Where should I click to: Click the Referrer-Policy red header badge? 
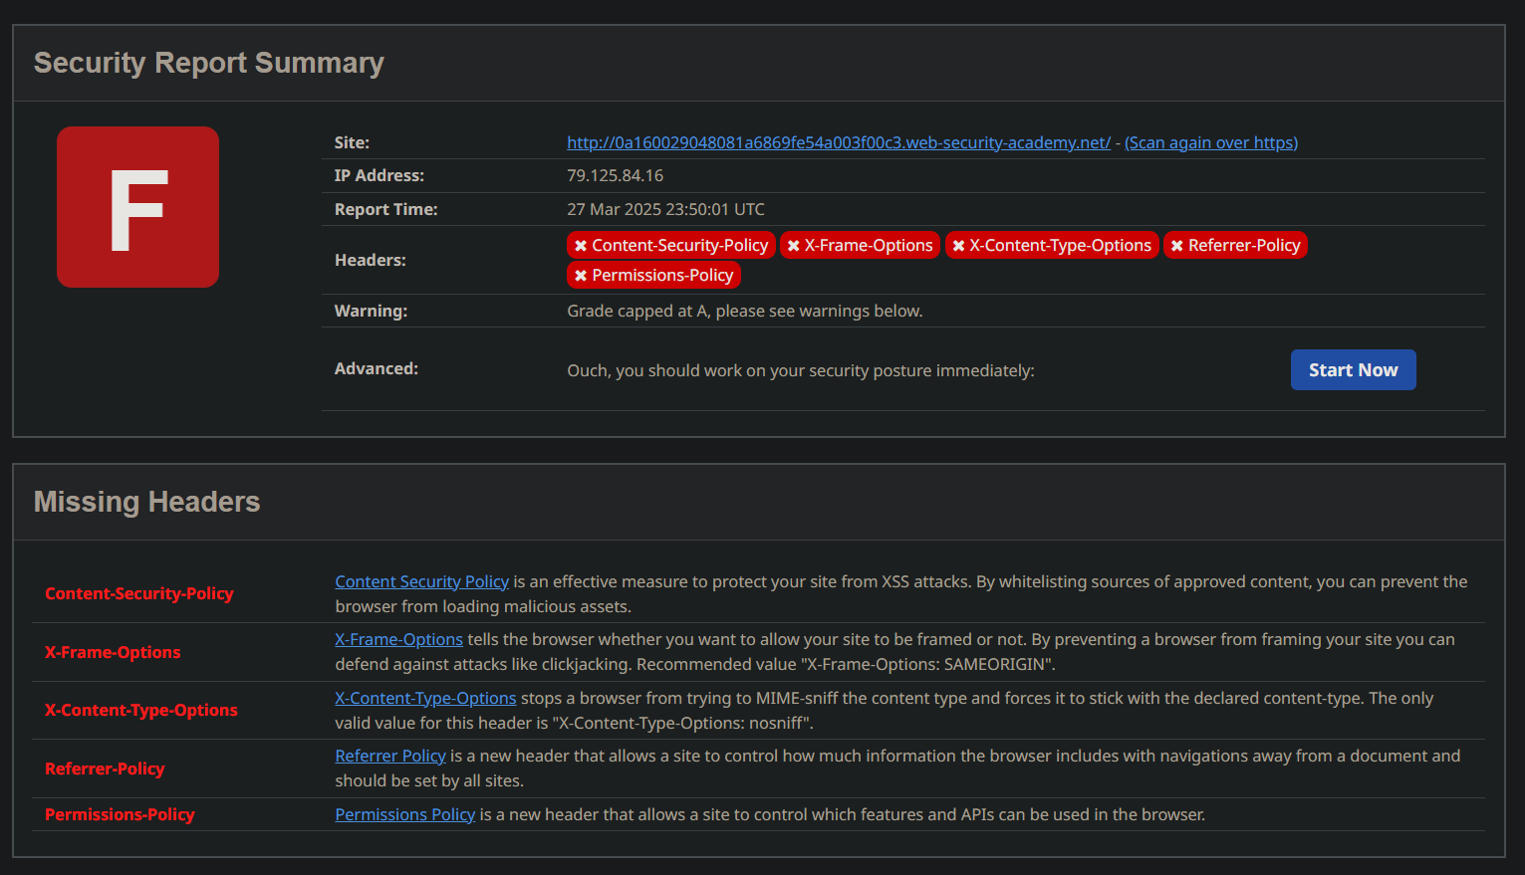point(1235,245)
